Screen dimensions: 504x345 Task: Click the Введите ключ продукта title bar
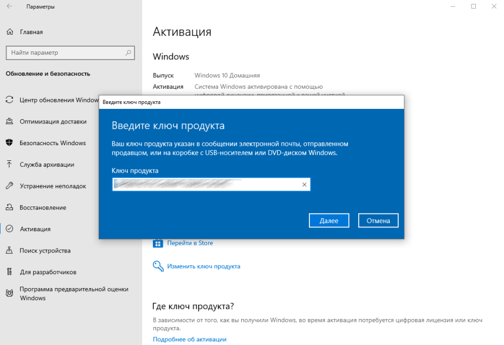point(251,102)
